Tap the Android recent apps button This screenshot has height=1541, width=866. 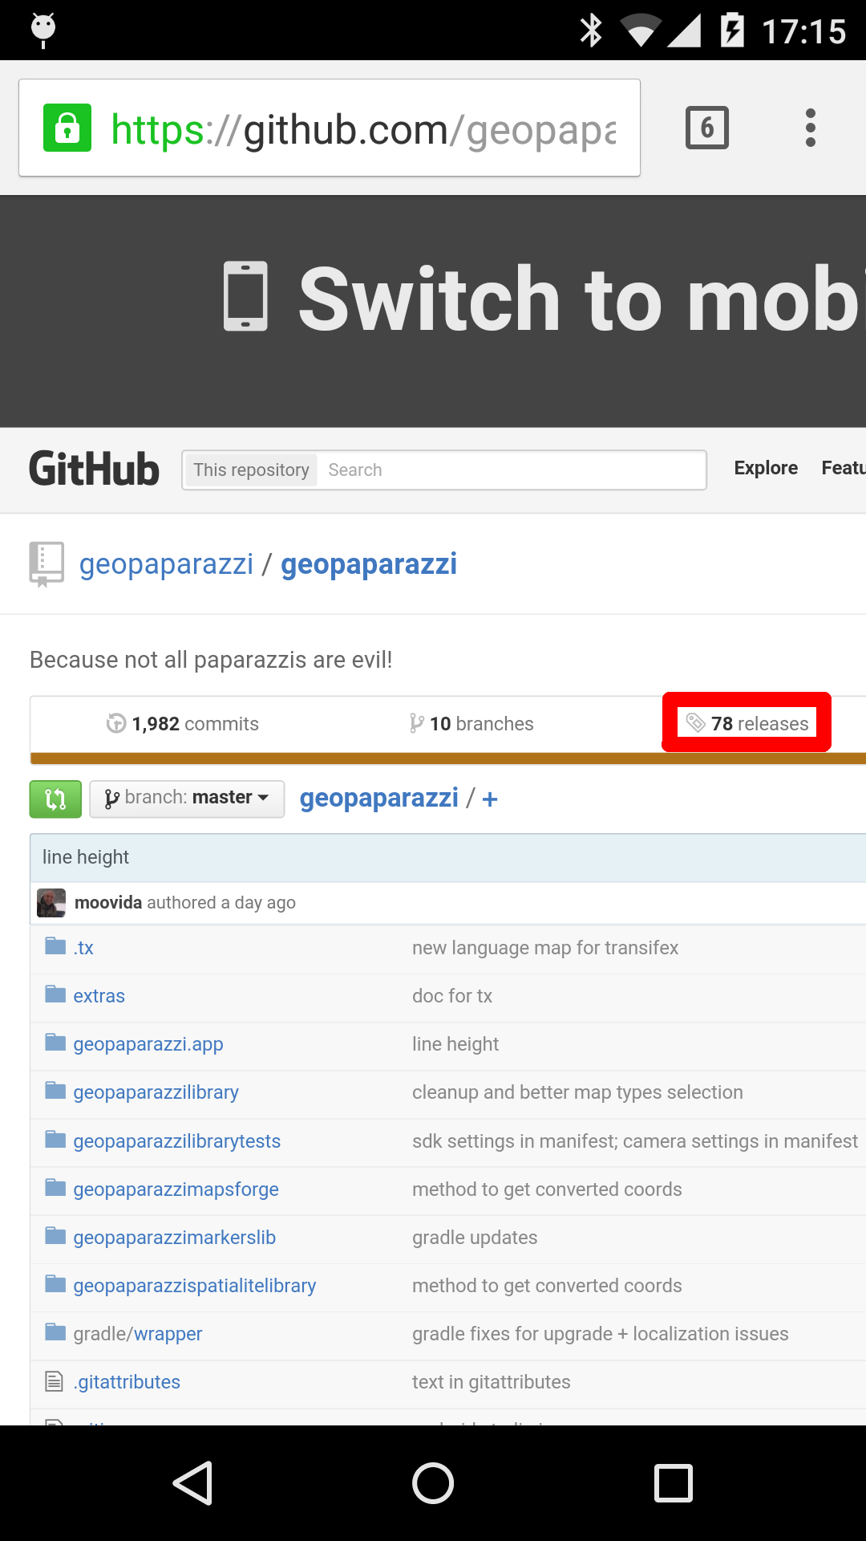[x=674, y=1482]
